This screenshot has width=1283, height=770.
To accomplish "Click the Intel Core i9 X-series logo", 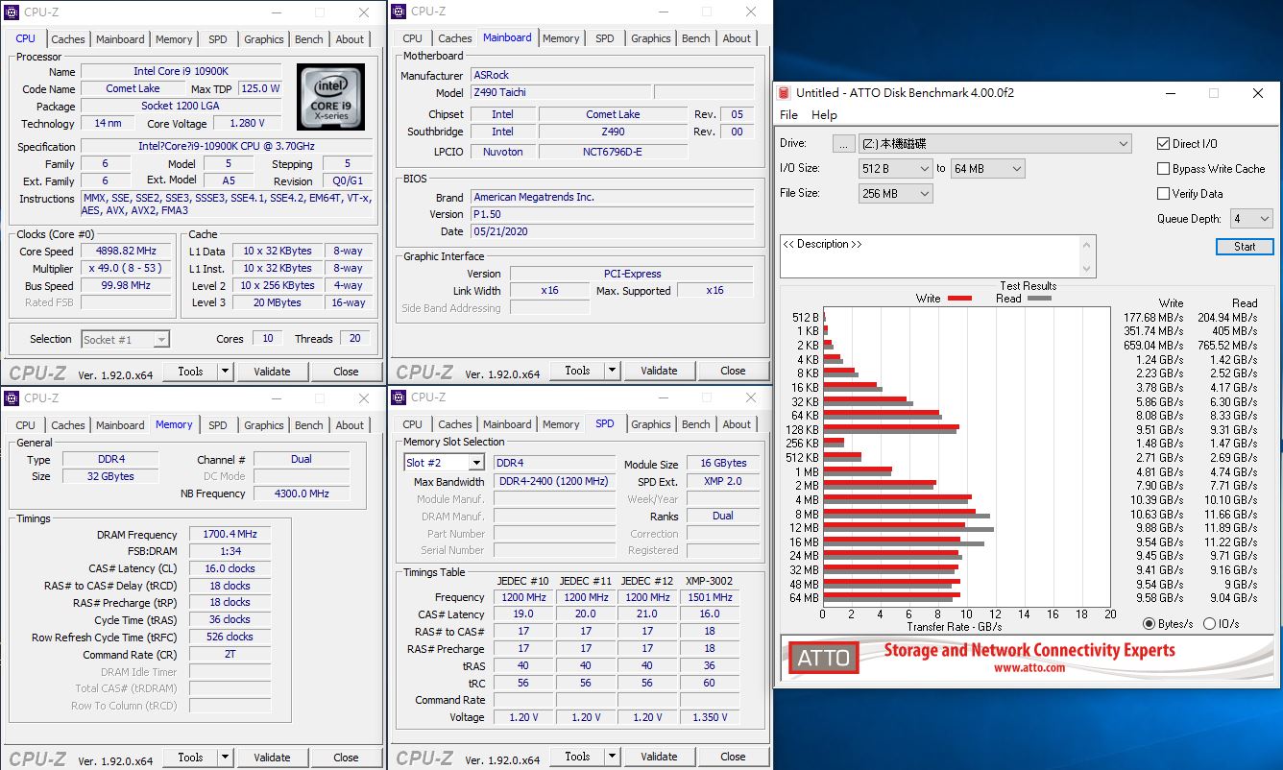I will tap(331, 97).
